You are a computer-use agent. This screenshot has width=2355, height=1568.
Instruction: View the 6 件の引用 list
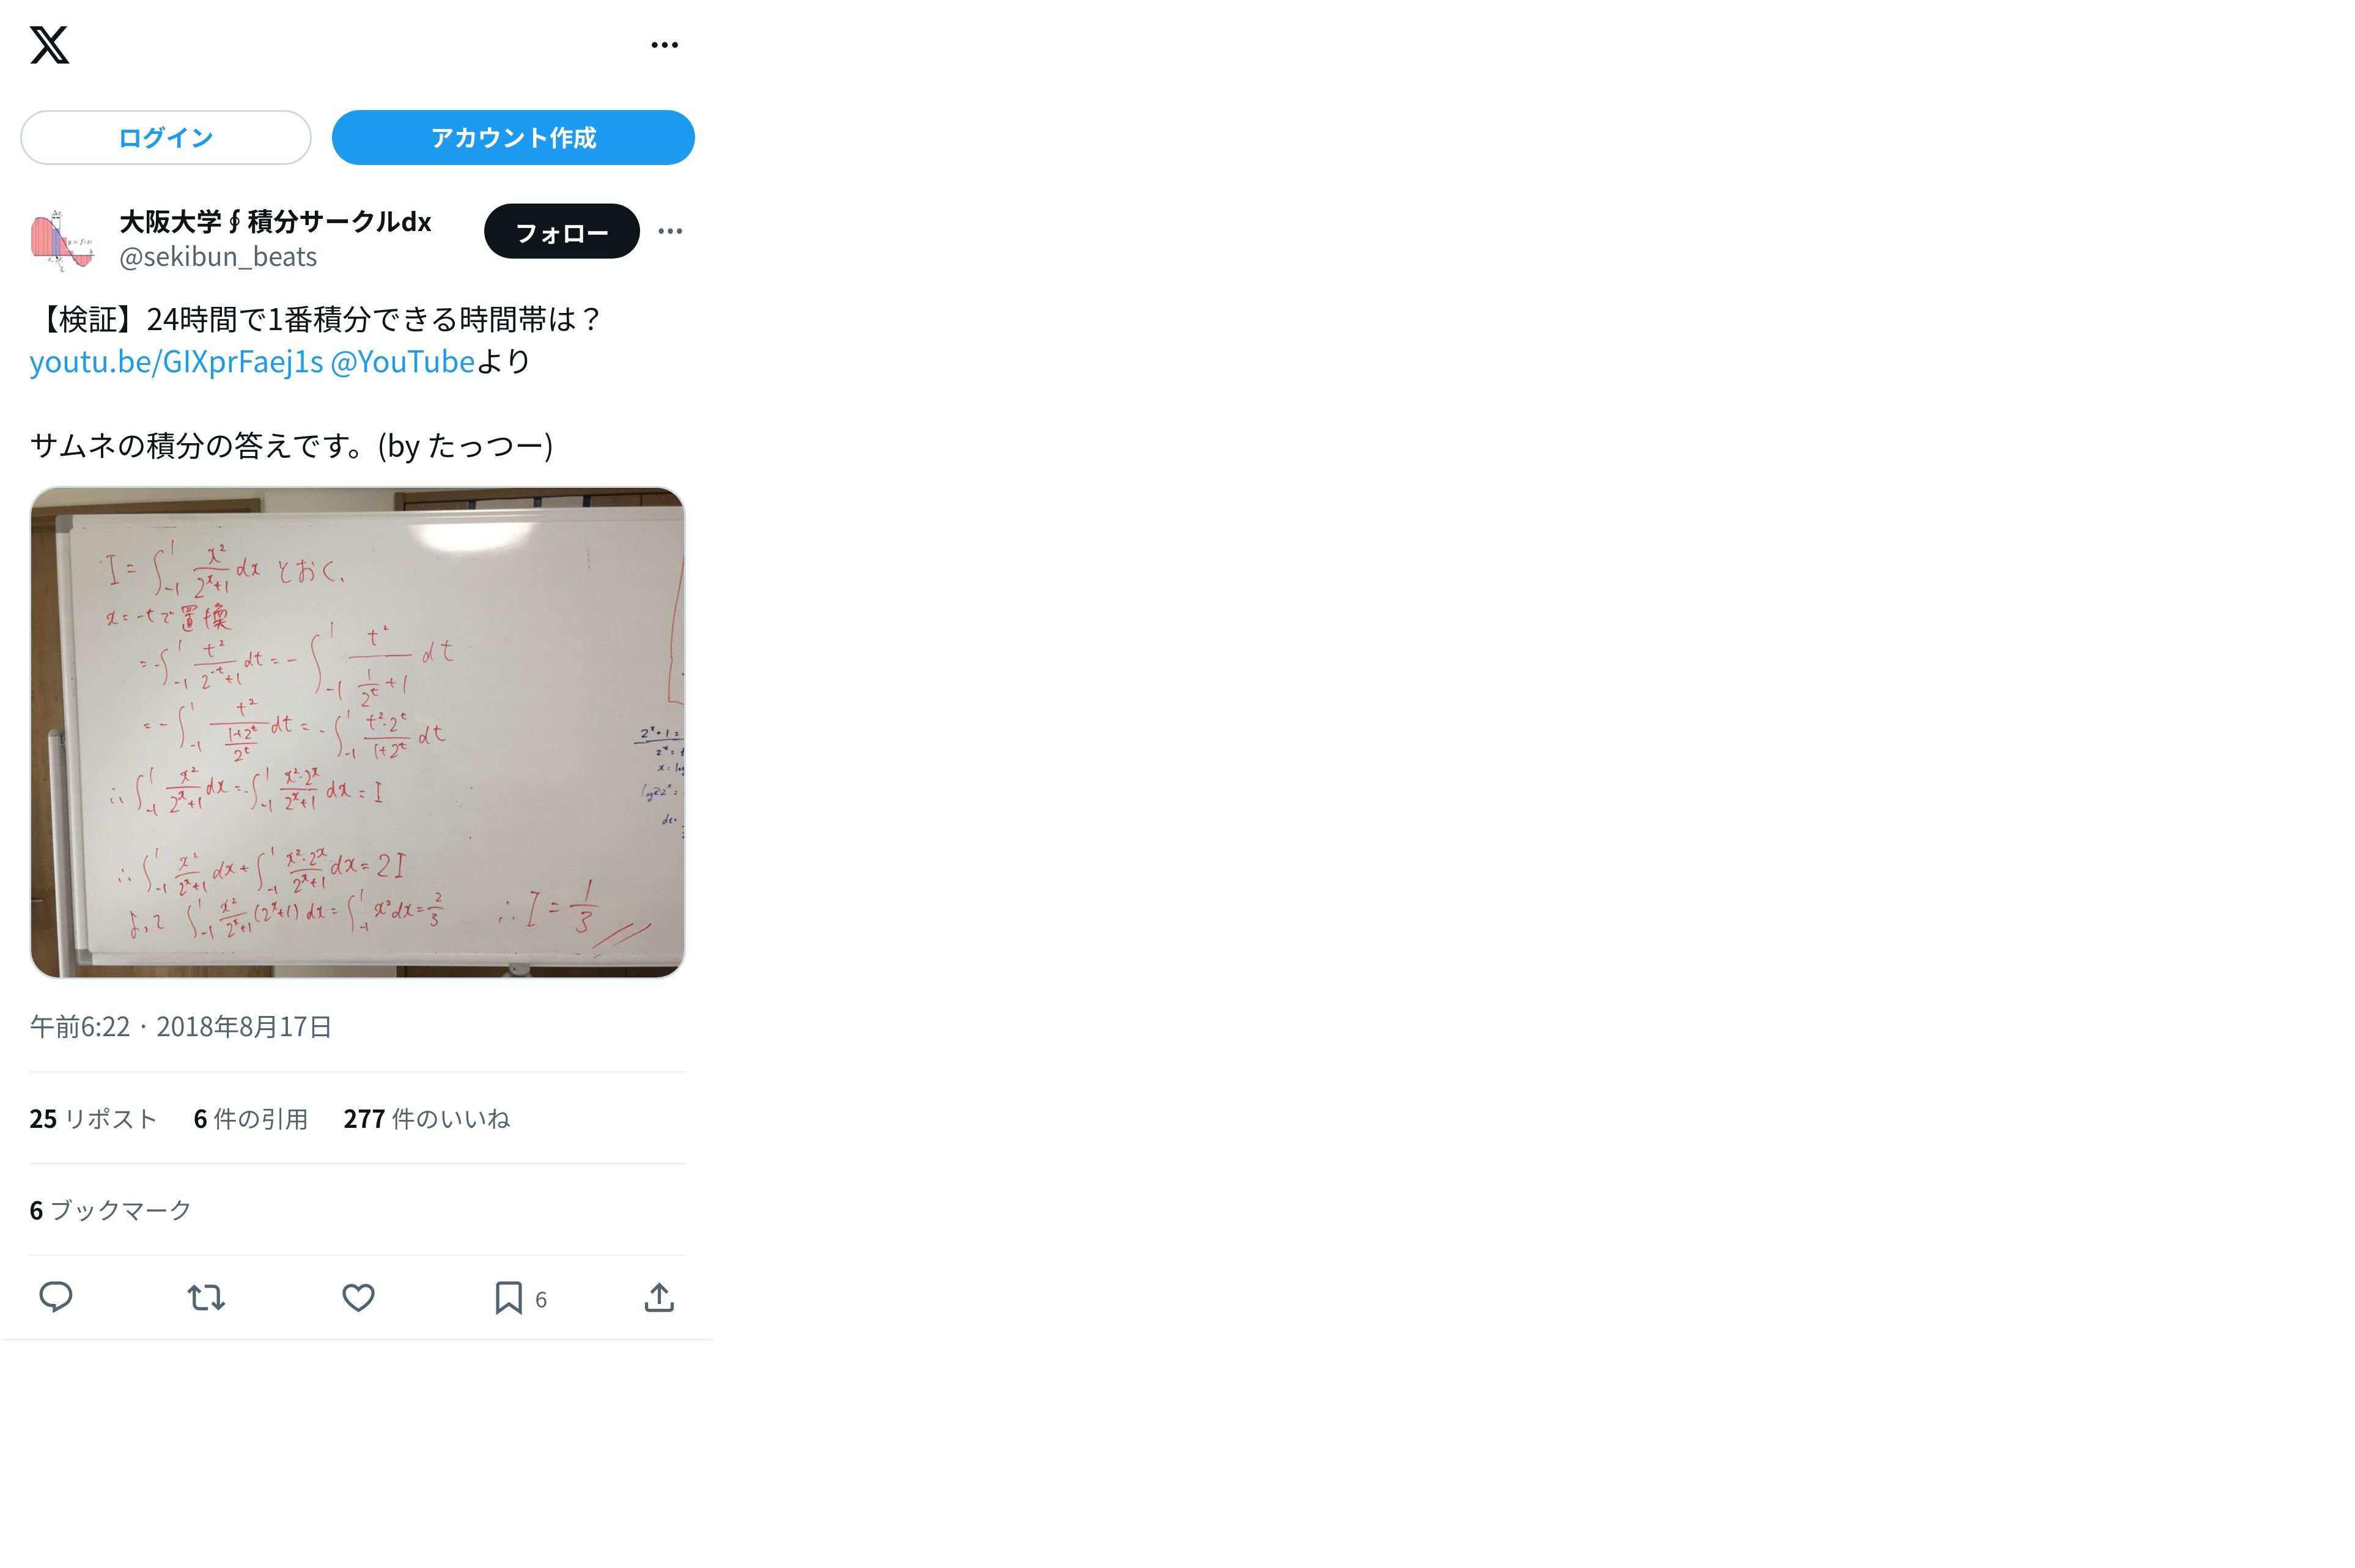pos(250,1119)
